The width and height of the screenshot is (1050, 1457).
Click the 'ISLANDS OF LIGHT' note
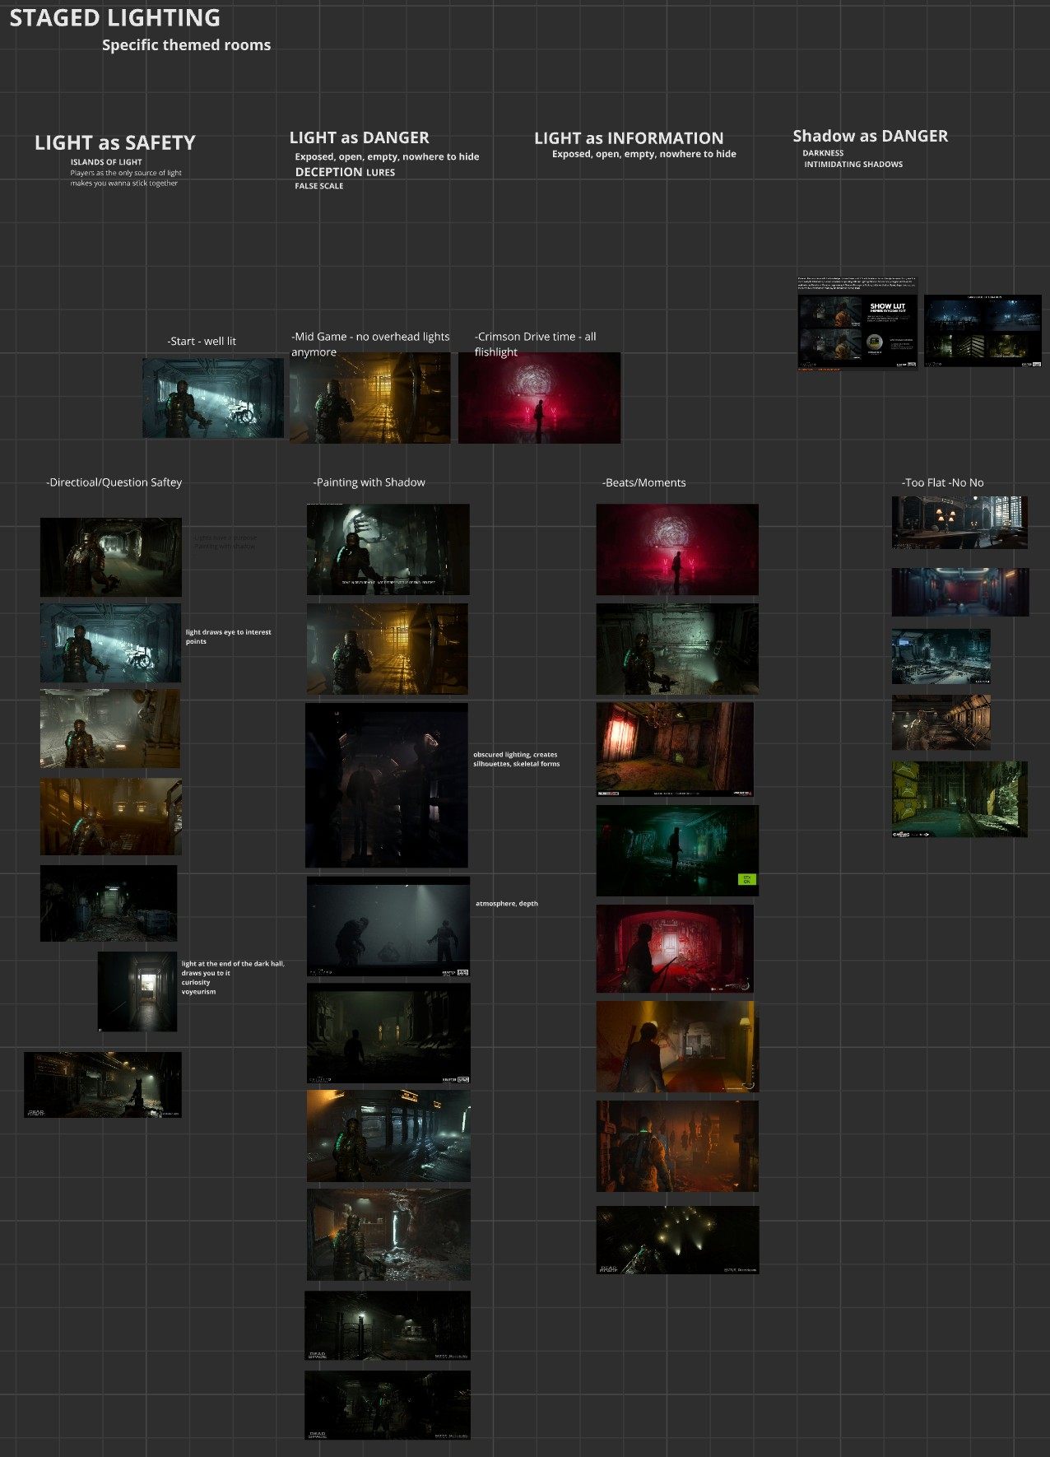(x=106, y=162)
